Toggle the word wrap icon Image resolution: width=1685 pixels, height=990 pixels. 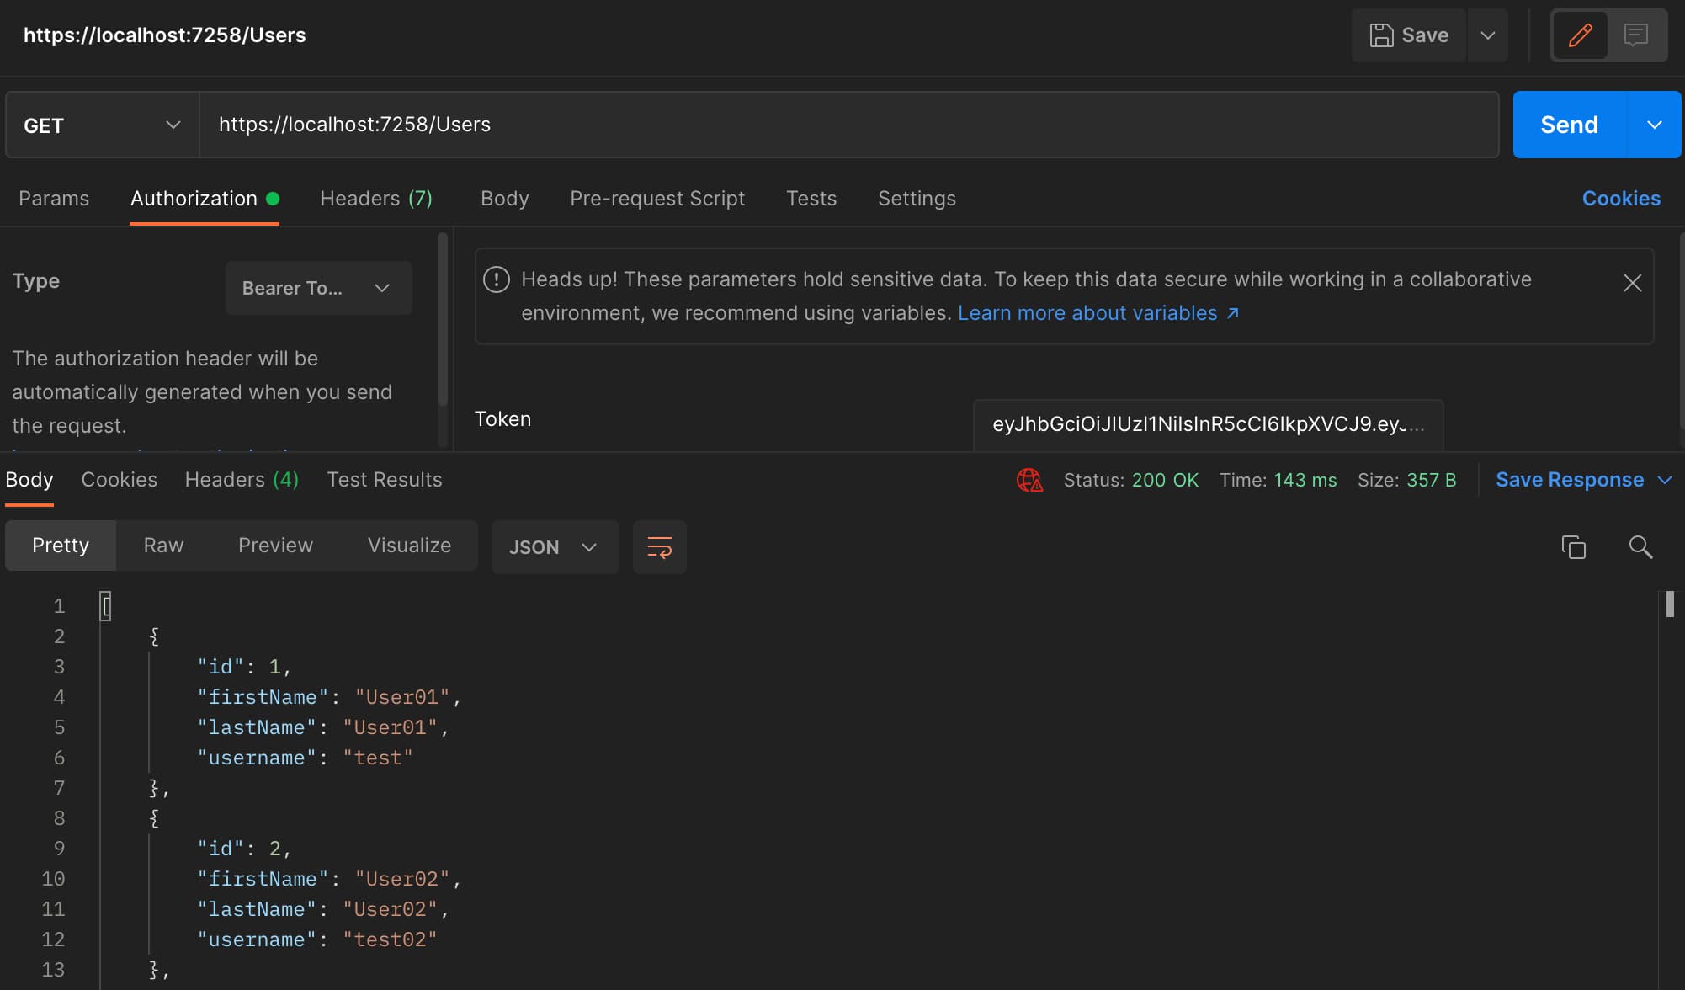click(x=659, y=547)
